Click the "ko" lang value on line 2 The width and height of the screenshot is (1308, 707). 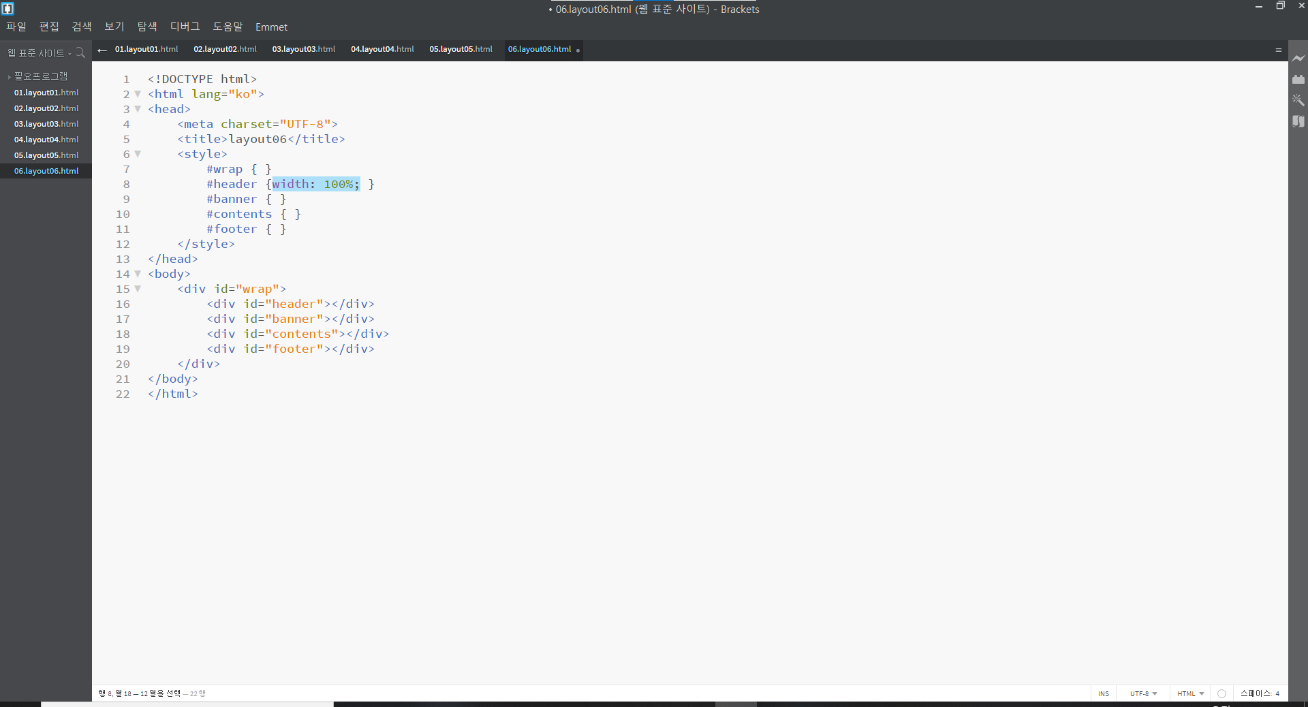[x=243, y=94]
